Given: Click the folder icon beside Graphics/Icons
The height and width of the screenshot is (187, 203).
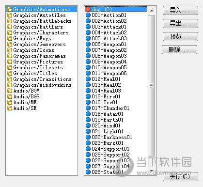Looking at the screenshot, I should click(x=10, y=50).
